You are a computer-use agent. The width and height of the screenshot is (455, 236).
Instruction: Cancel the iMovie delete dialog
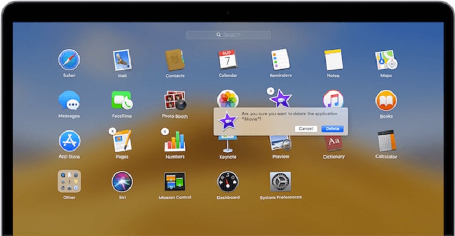306,129
